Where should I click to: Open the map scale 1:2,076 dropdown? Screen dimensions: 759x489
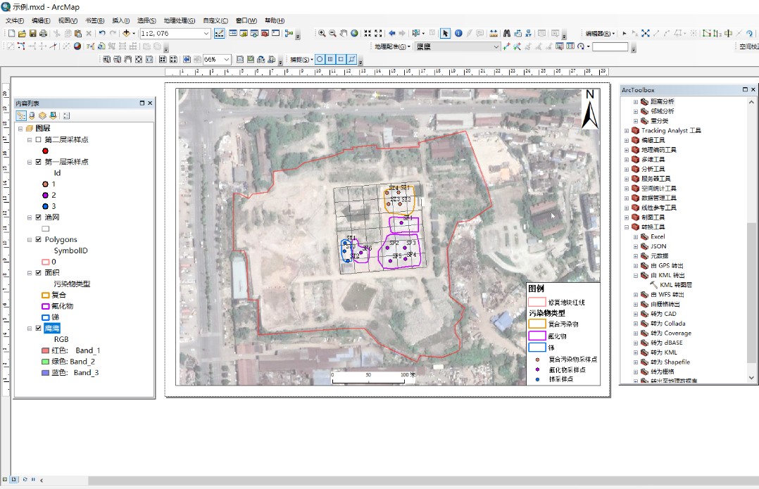tap(206, 33)
